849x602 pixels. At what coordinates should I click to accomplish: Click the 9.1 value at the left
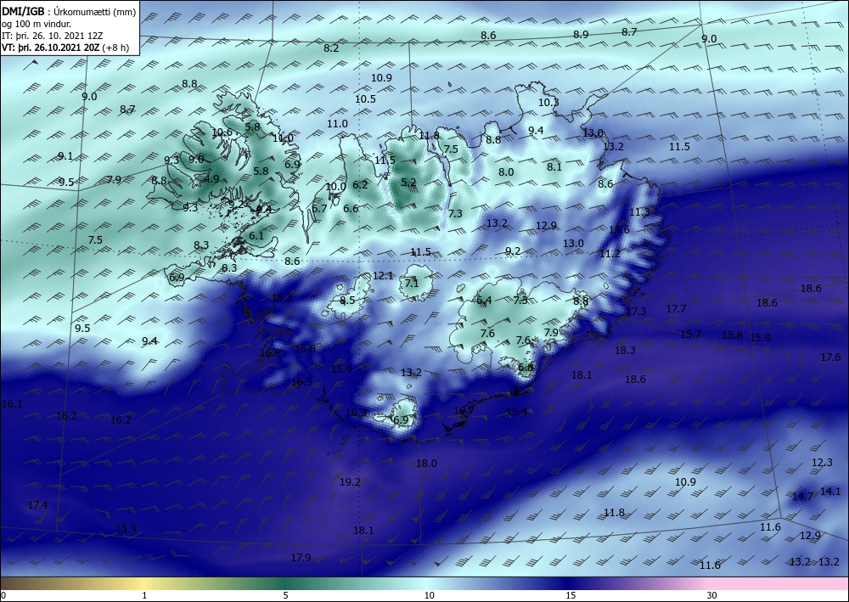(x=65, y=156)
